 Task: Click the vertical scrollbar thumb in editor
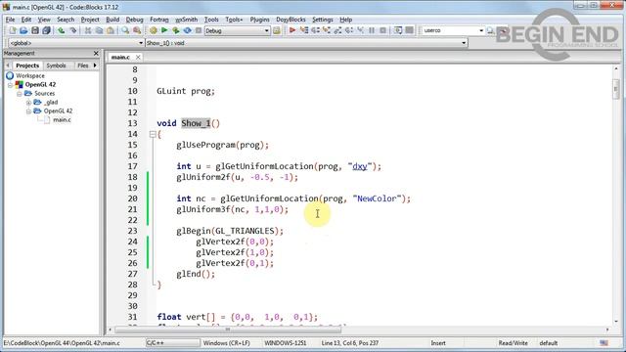pyautogui.click(x=616, y=88)
